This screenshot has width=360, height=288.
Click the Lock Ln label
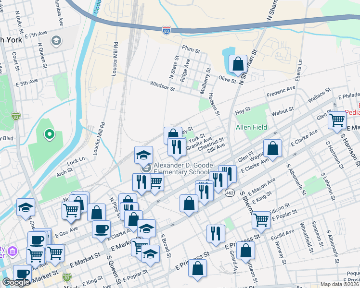click(x=76, y=161)
